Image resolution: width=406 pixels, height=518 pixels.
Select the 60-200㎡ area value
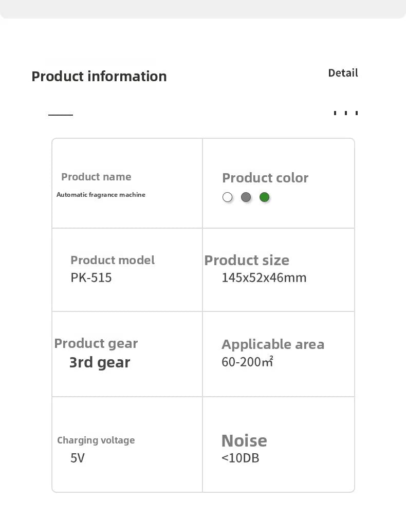(247, 362)
